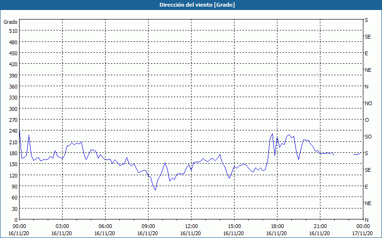Click the 'NE' compass label level with 30

368,203
